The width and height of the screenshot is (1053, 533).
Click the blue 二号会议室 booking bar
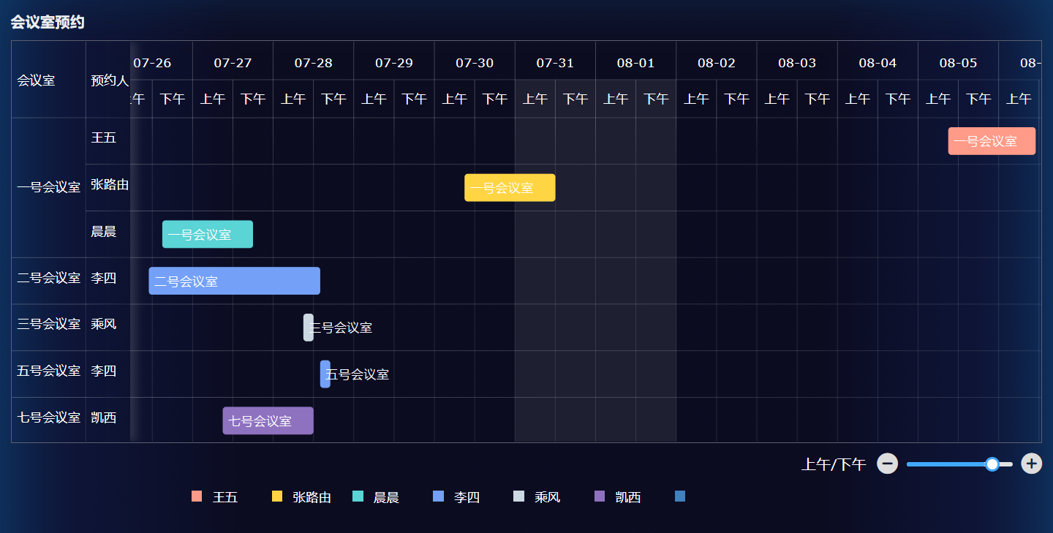coord(234,281)
